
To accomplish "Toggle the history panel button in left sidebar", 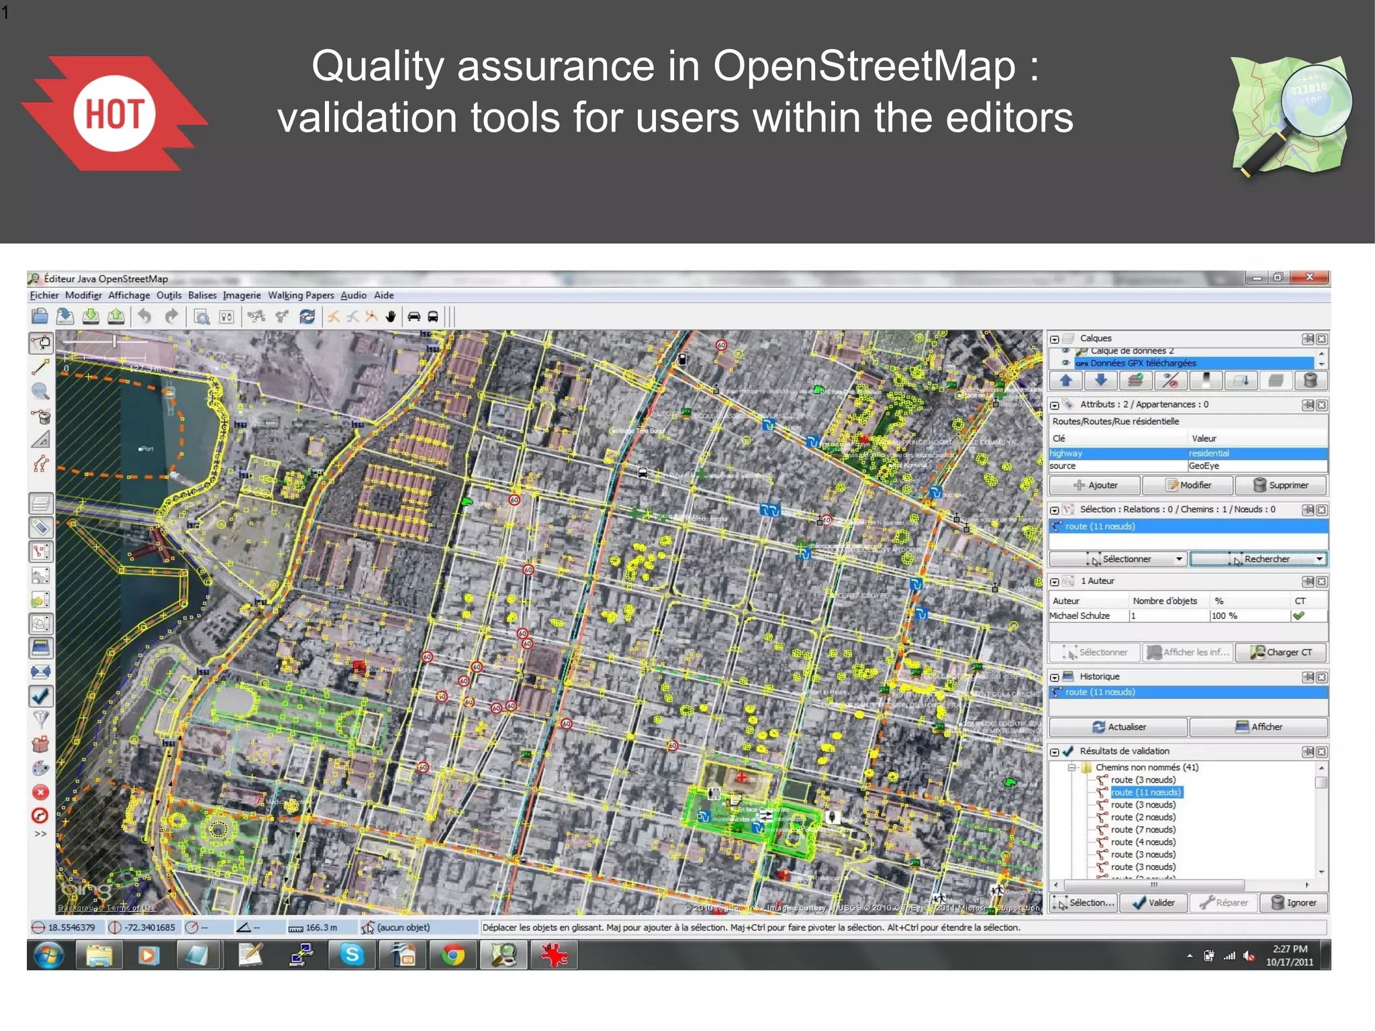I will 40,648.
